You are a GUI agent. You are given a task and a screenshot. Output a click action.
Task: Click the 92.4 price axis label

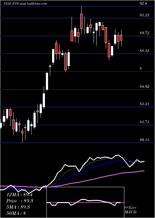143,3
